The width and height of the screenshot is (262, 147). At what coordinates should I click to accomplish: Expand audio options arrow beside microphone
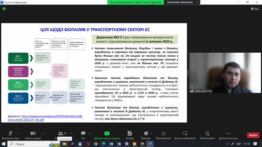click(18, 134)
